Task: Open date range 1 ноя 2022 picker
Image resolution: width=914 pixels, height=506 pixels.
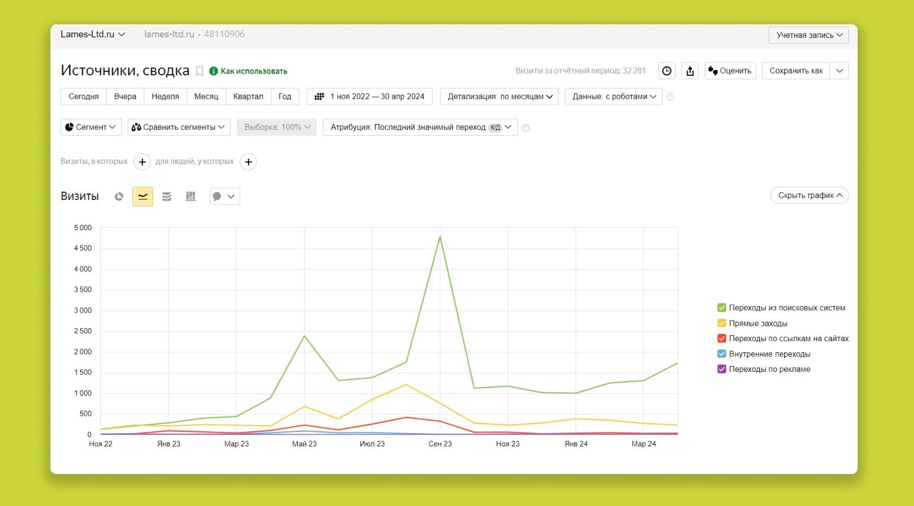Action: (x=370, y=97)
